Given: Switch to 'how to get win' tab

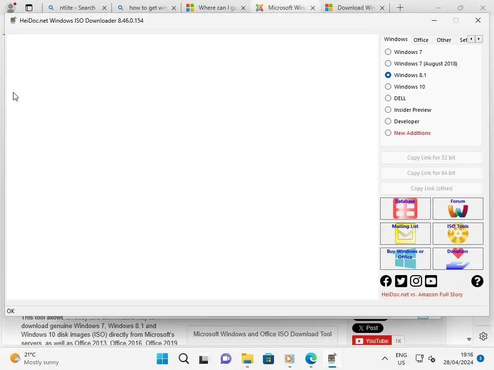Looking at the screenshot, I should tap(148, 8).
